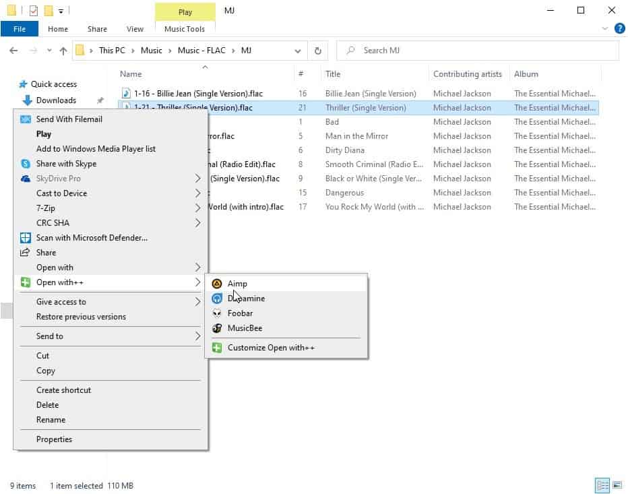This screenshot has height=494, width=628.
Task: Expand the Open with submenu arrow
Action: (x=197, y=268)
